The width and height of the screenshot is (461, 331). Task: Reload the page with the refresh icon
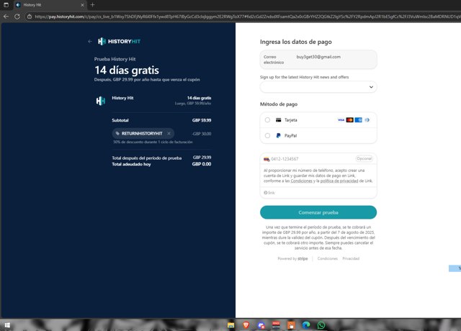click(17, 17)
